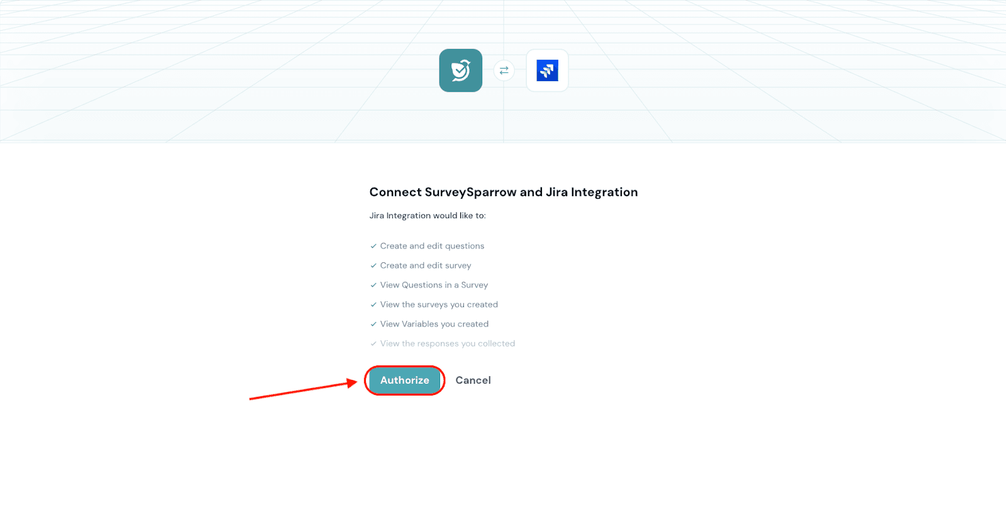
Task: Select "View the responses you collected" permission text
Action: [448, 343]
